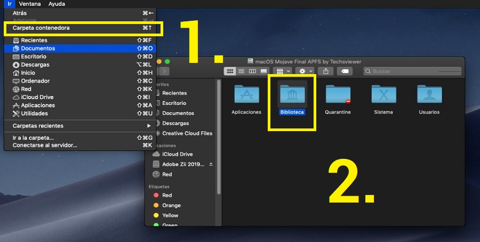The height and width of the screenshot is (242, 480).
Task: Click the Share toolbar button
Action: pos(326,71)
